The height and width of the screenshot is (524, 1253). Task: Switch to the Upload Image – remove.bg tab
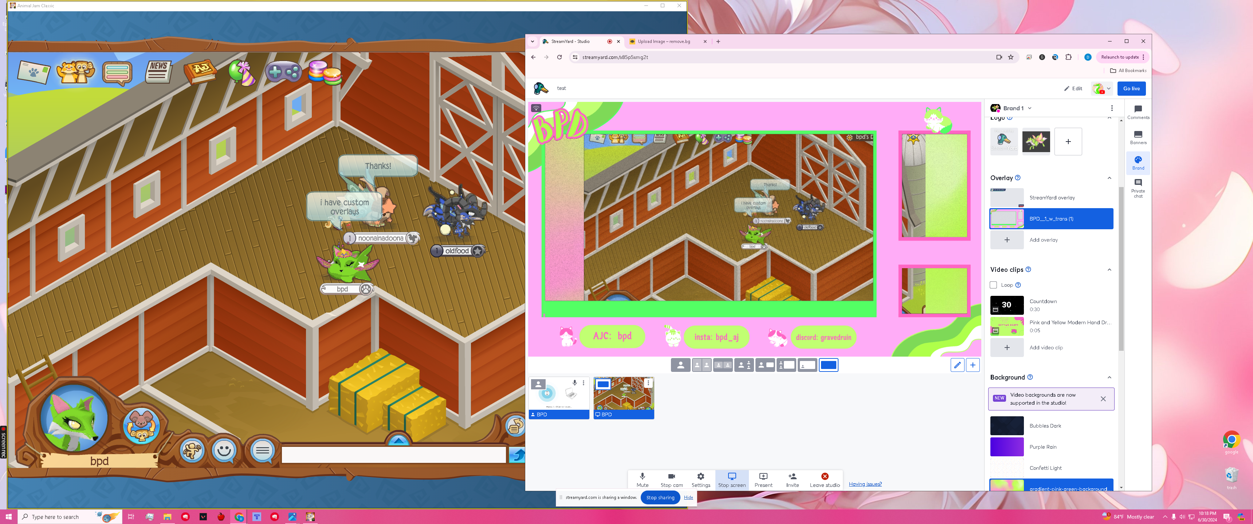point(663,41)
